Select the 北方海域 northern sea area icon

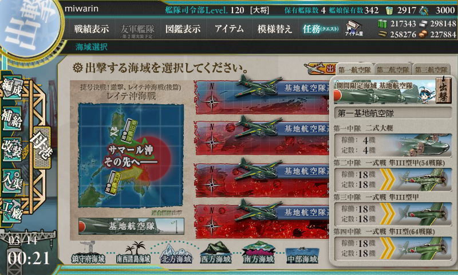click(x=176, y=254)
